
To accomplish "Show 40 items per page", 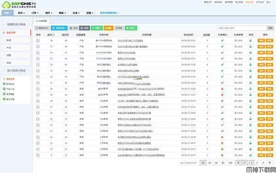I will 210,163.
